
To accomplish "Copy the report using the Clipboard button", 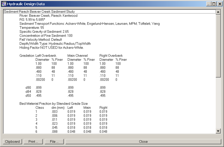I will tap(12, 141).
